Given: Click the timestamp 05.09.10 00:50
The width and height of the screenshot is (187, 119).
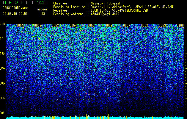Looking at the screenshot, I should pos(15,14).
